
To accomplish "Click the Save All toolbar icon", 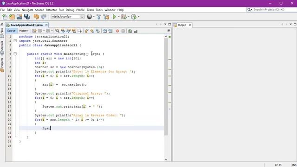I will point(27,17).
